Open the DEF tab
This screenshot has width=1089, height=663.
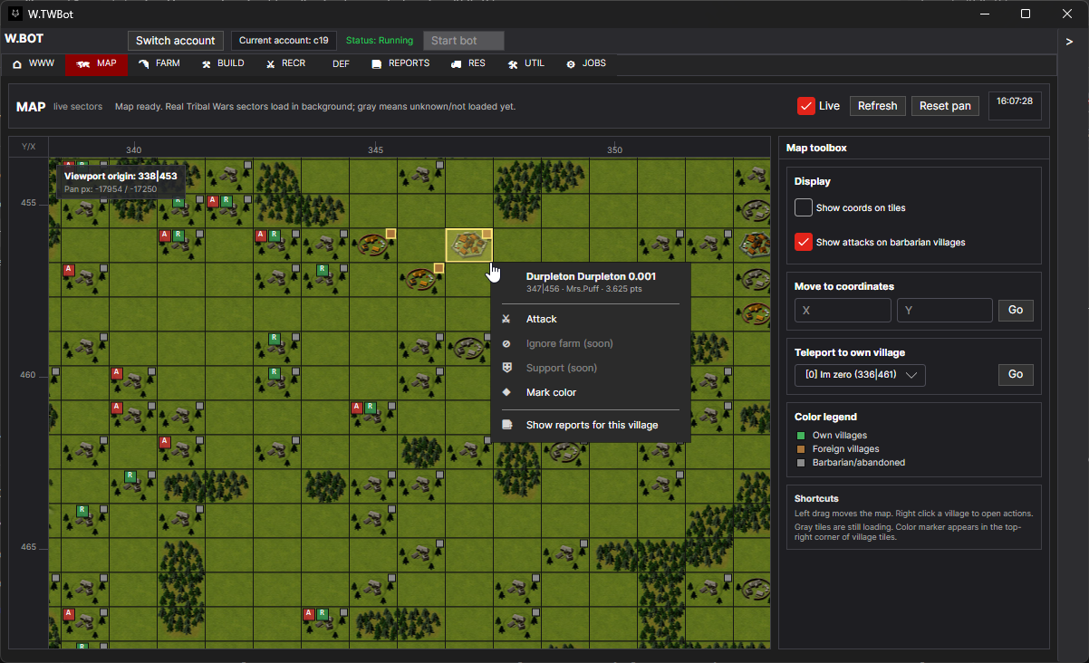[x=341, y=64]
